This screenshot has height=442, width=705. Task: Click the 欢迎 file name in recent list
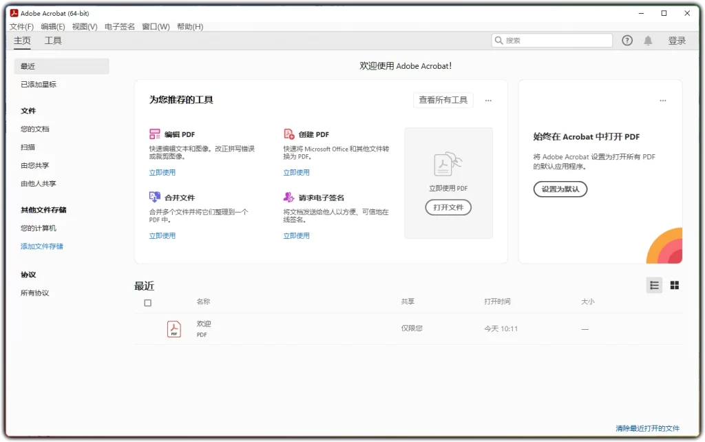[204, 324]
